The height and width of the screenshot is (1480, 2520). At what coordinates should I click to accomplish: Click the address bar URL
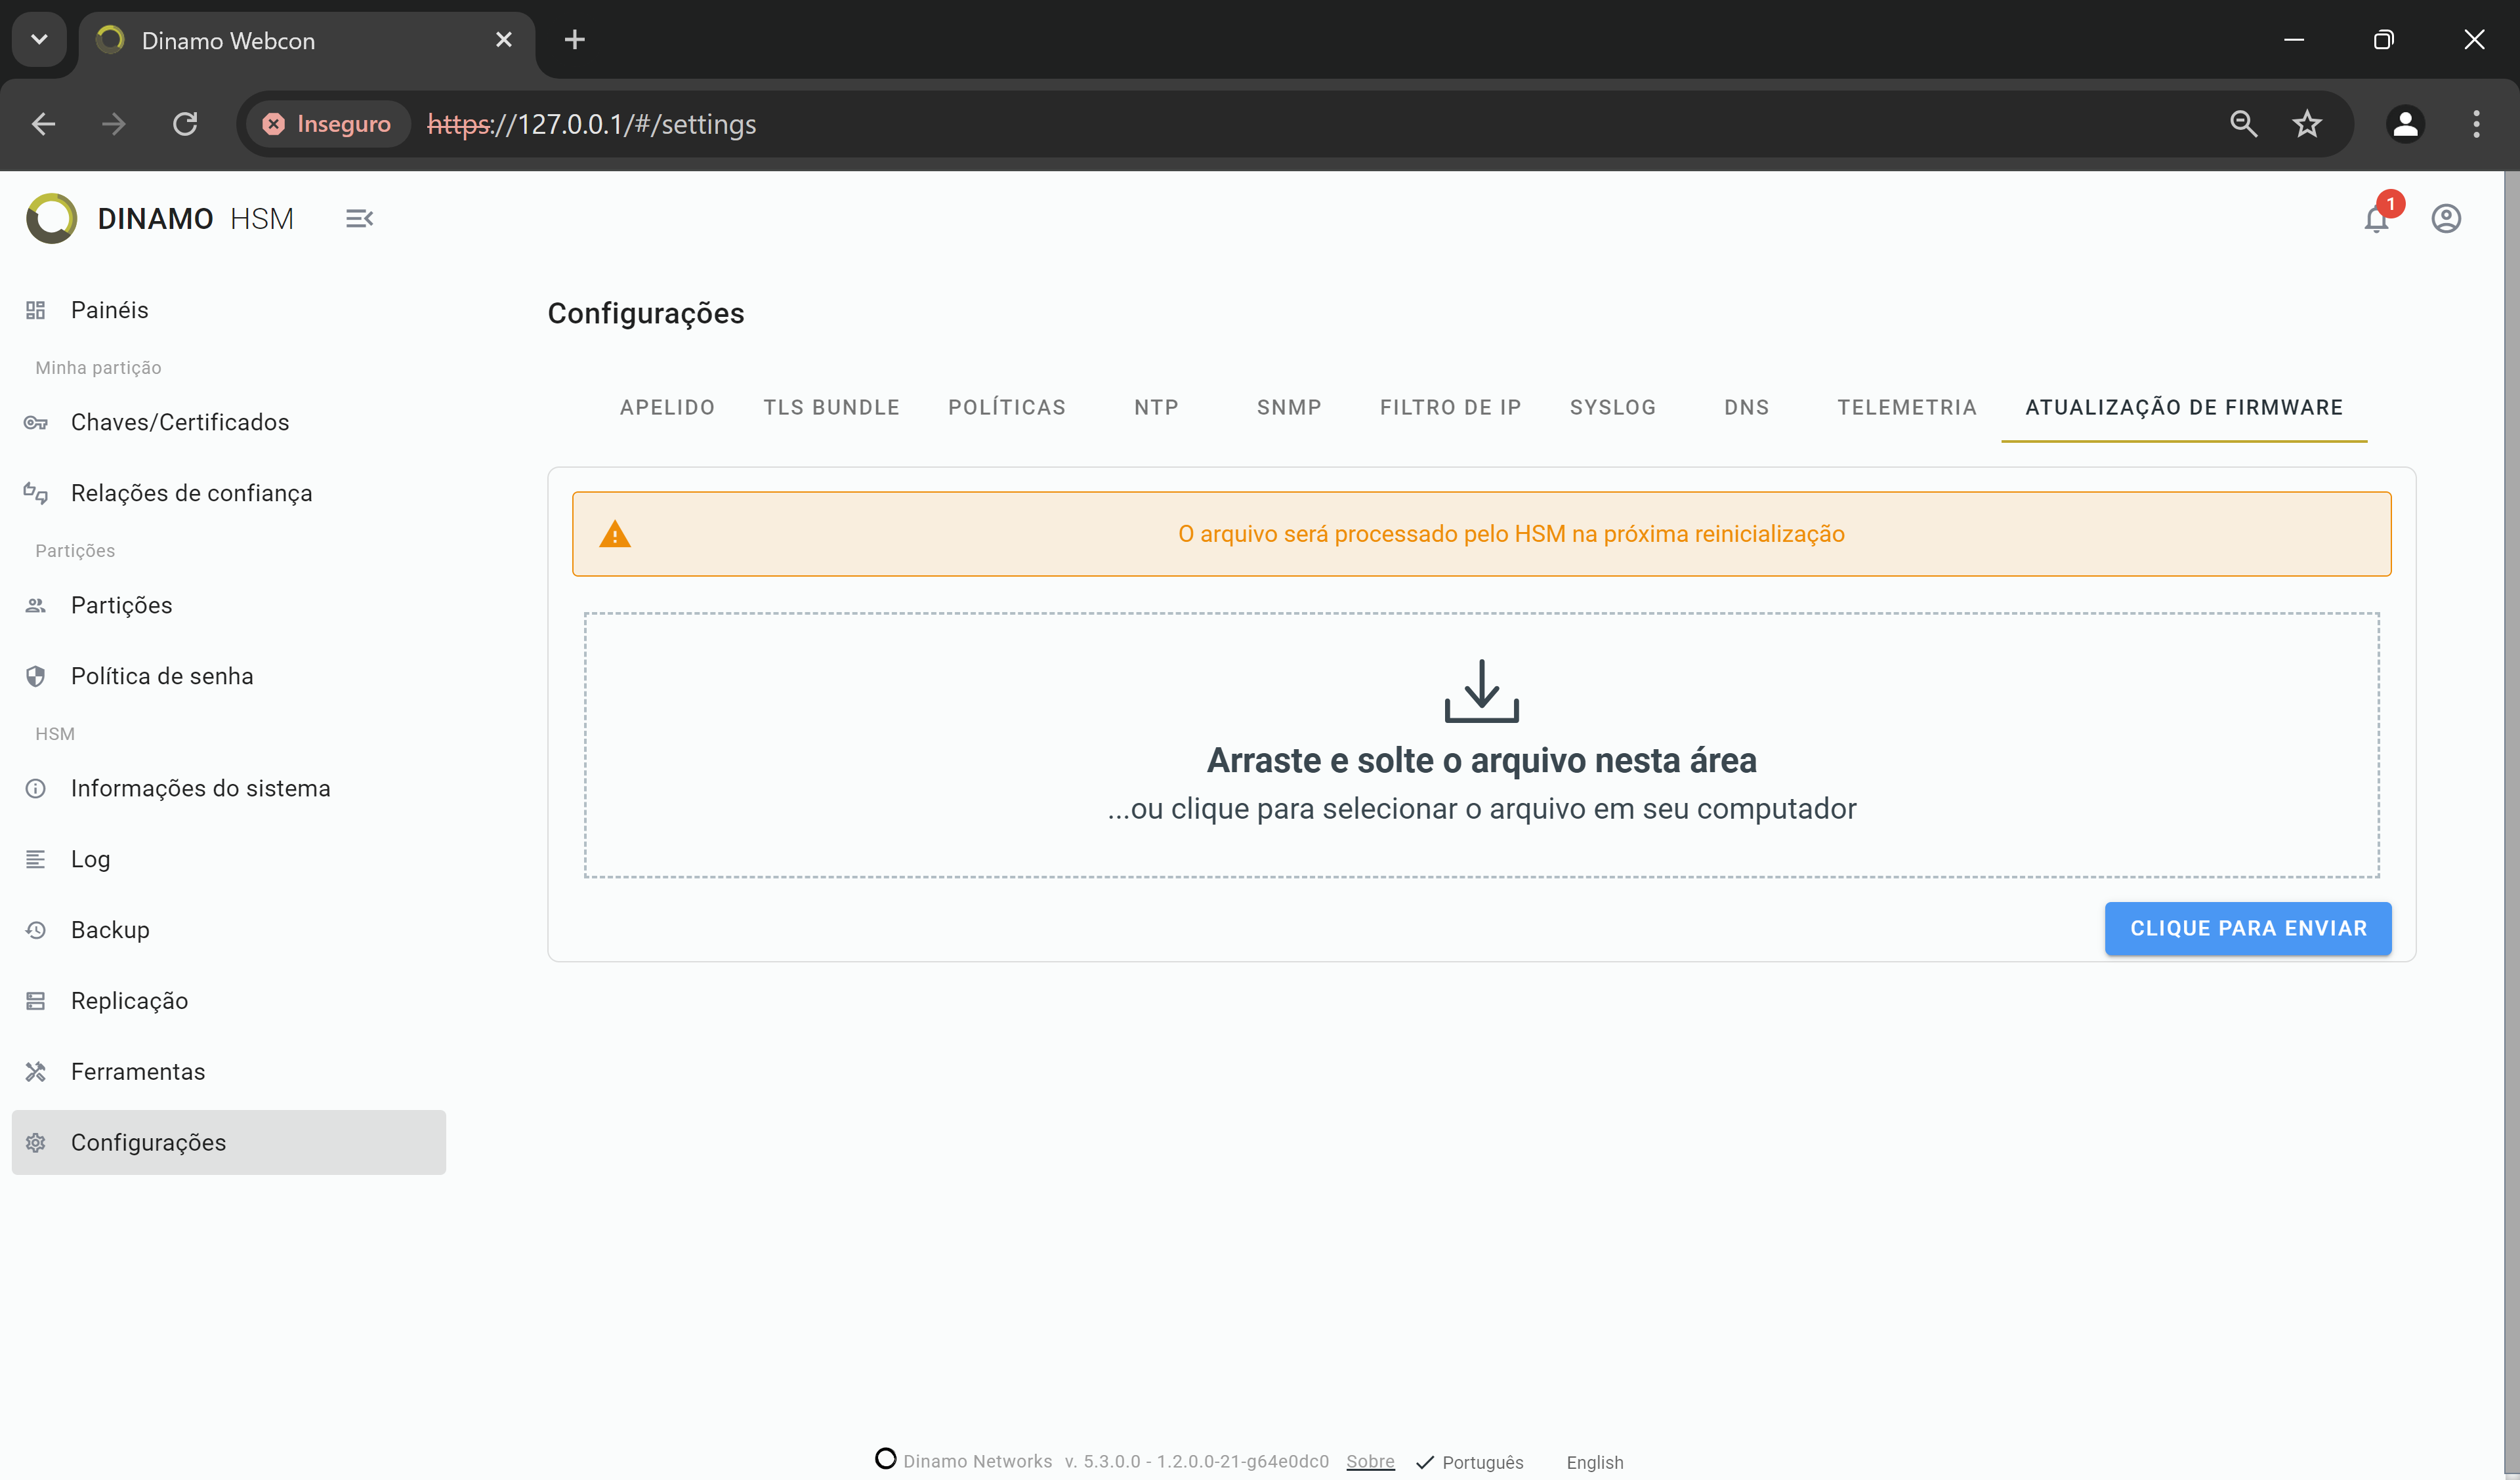click(592, 124)
